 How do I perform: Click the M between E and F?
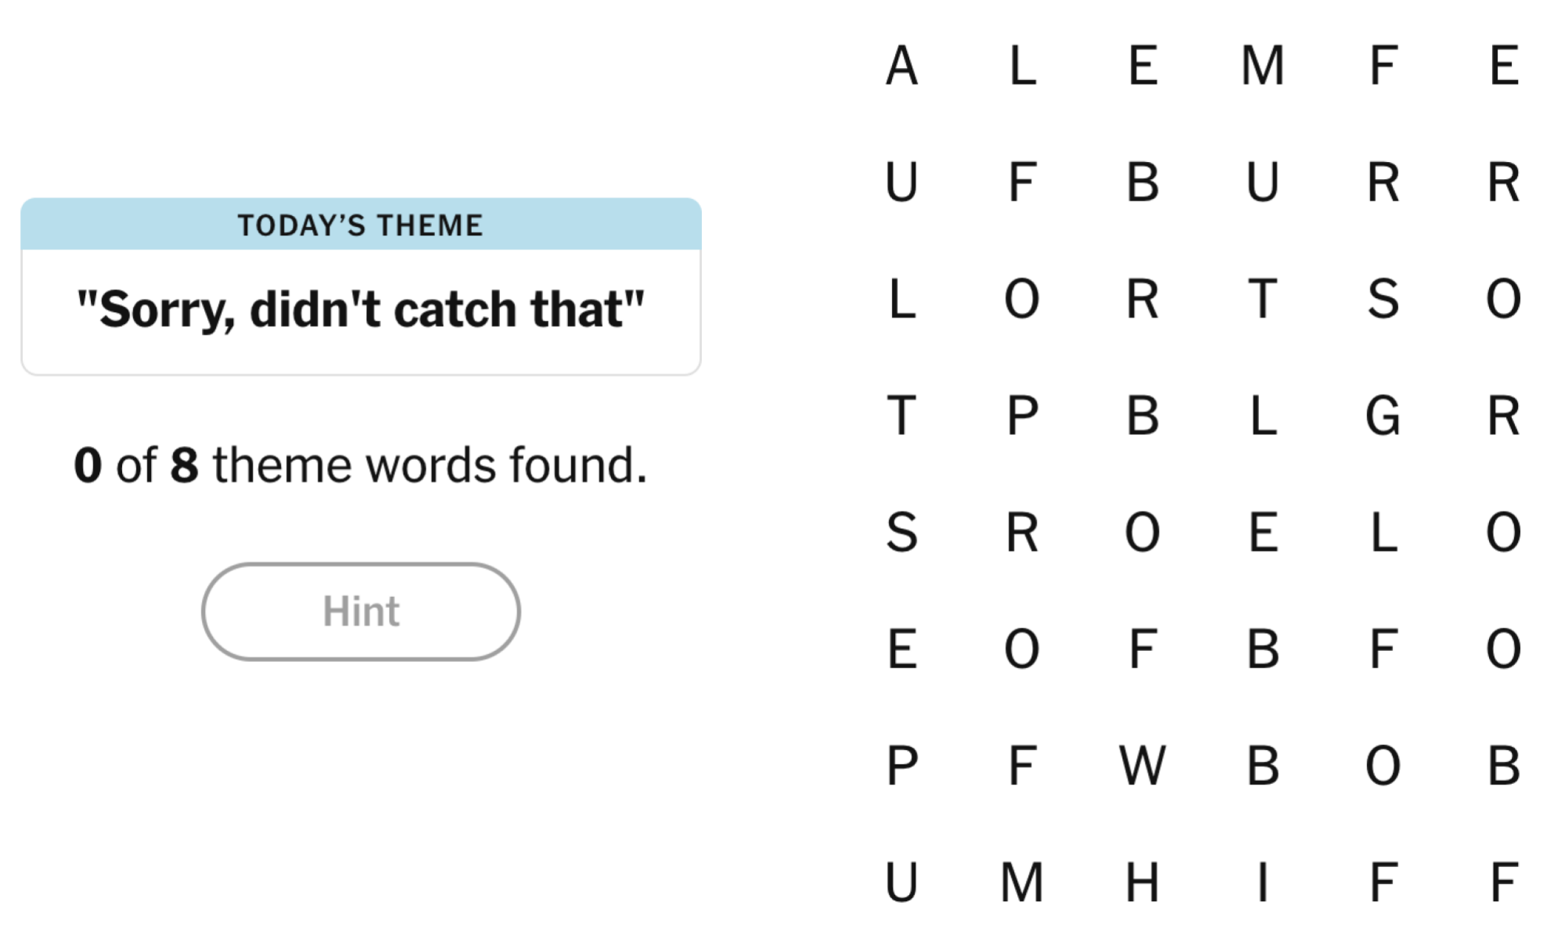(1262, 66)
